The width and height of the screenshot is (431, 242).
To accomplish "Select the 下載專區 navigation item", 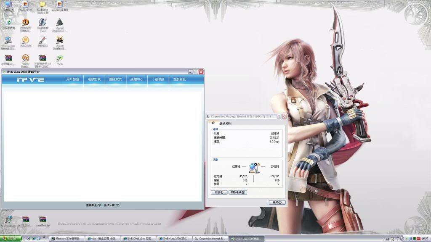I will [158, 79].
